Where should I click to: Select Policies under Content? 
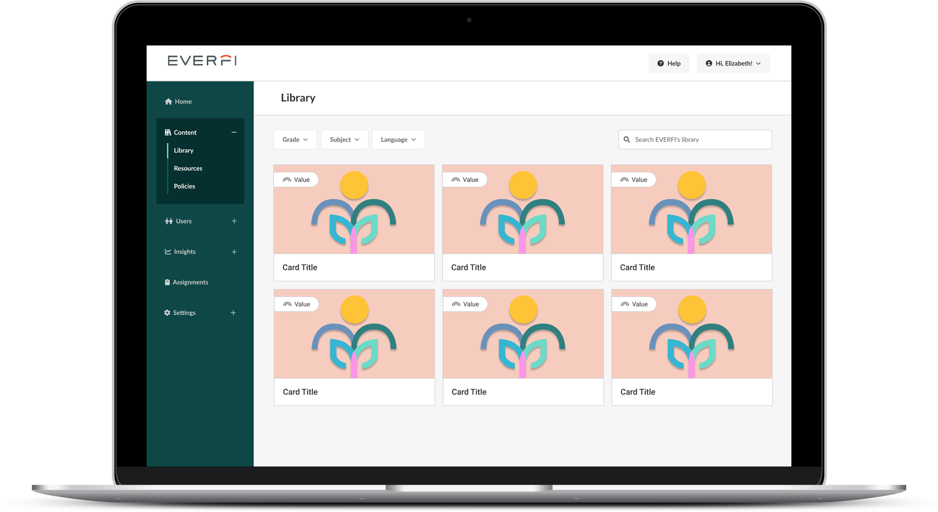184,186
